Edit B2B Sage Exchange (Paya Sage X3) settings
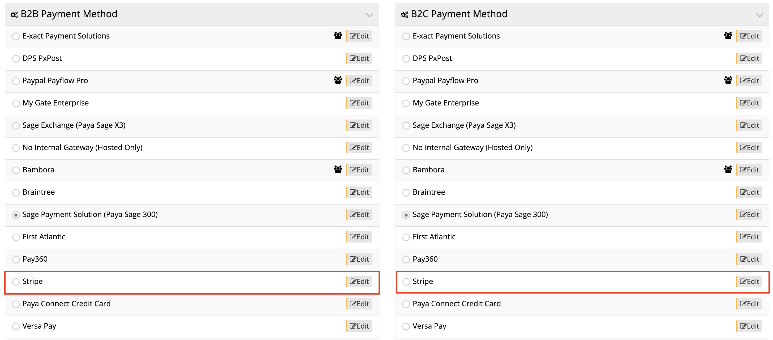 coord(359,125)
